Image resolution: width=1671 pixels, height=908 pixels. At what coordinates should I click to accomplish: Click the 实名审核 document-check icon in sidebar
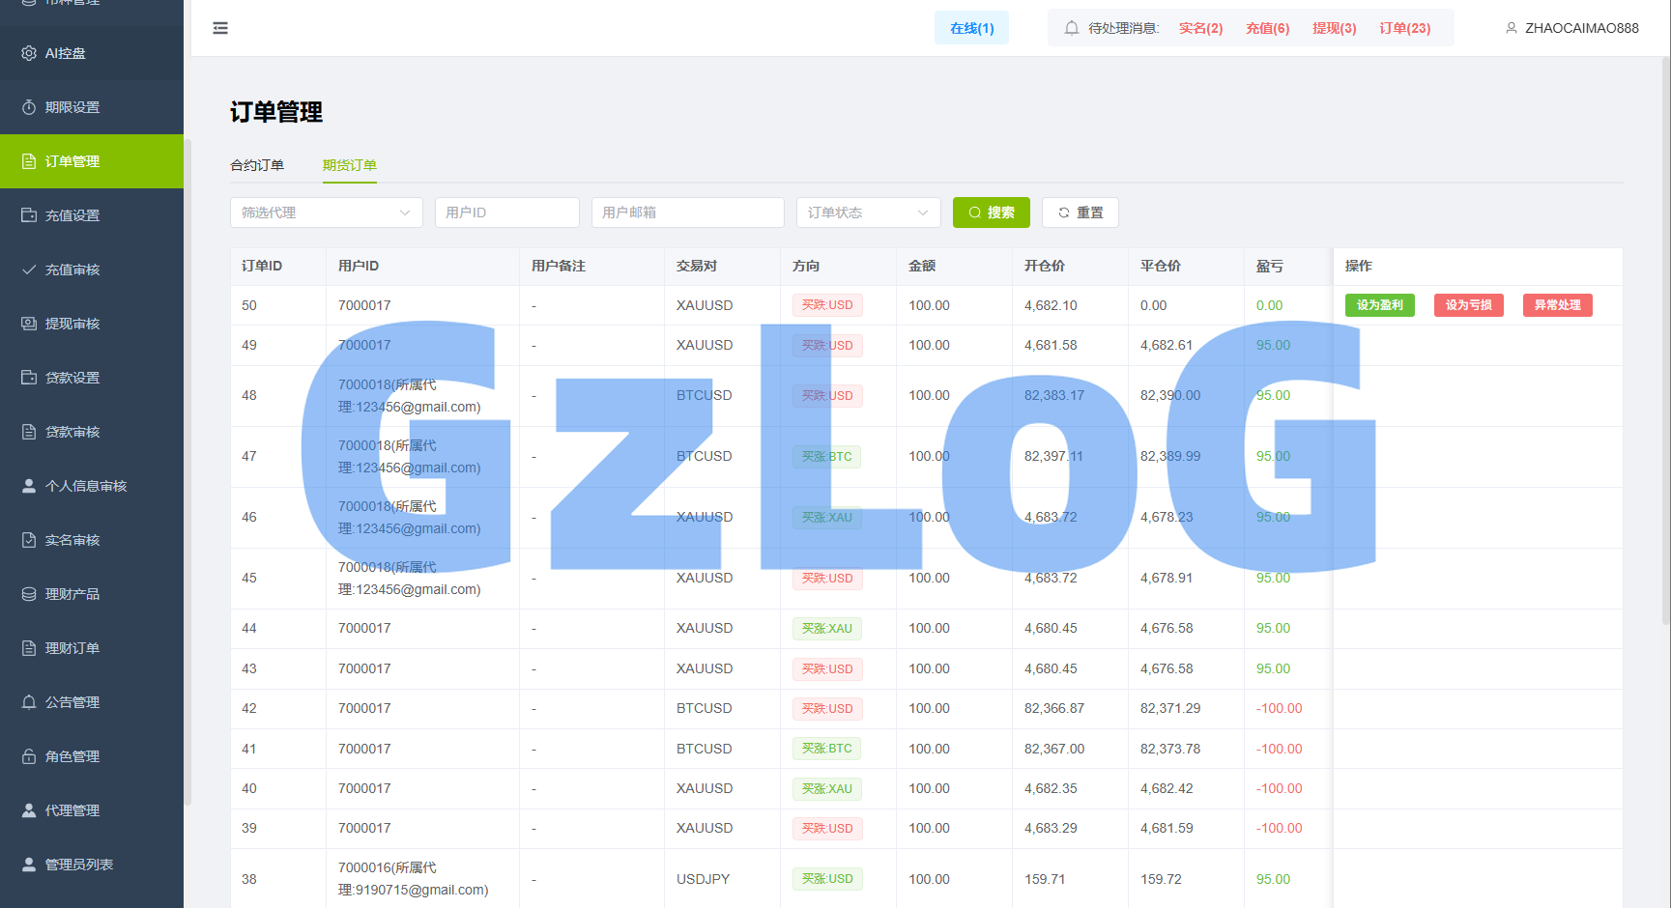(x=29, y=540)
